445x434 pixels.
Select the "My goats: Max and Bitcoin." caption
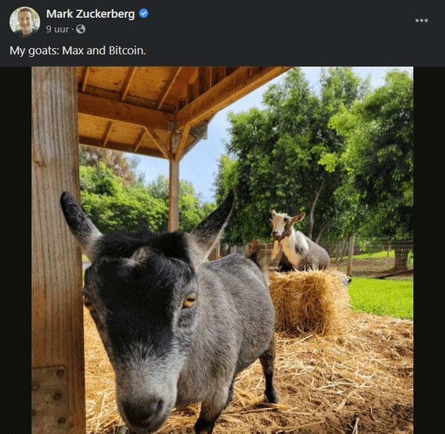78,50
